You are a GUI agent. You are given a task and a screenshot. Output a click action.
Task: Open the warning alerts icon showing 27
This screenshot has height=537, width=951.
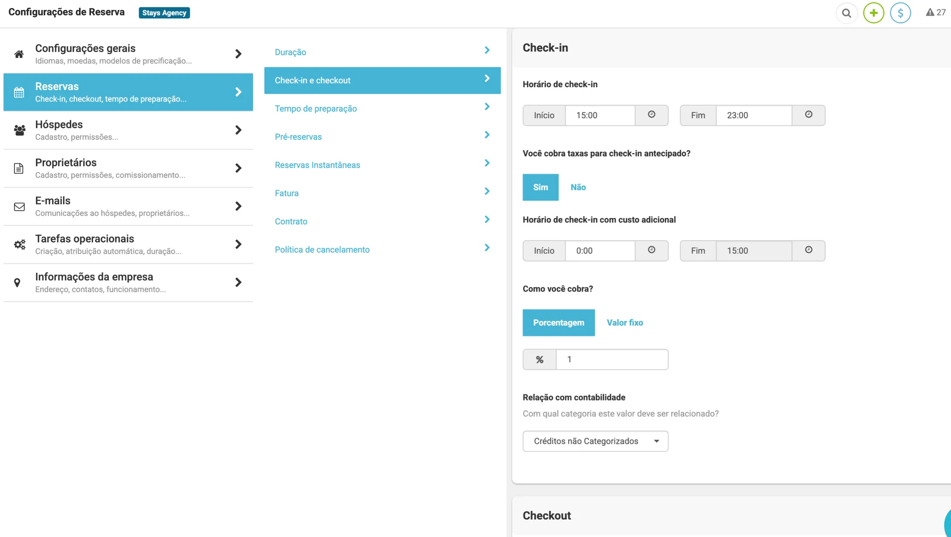pos(935,13)
